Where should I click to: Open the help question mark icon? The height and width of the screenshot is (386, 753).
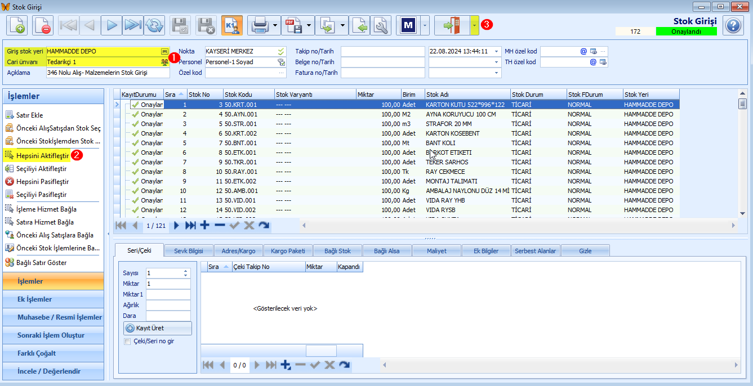tap(733, 26)
